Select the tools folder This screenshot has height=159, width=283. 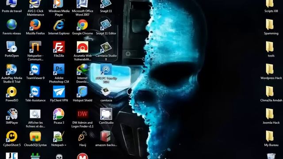click(x=270, y=47)
